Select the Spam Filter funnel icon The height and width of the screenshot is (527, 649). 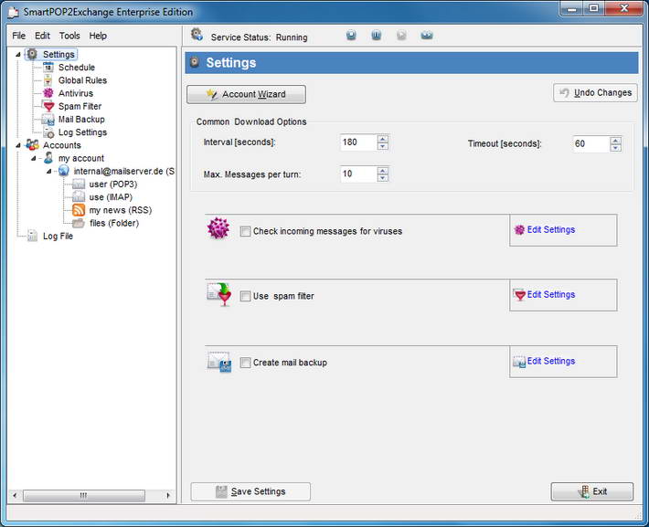(48, 106)
